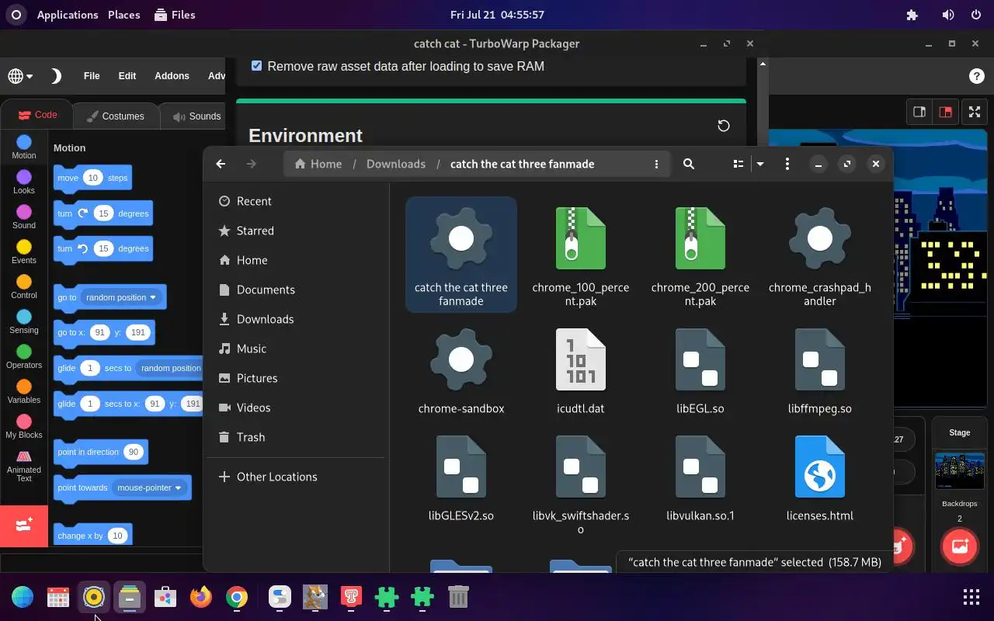Launch Firefox from the dock
This screenshot has height=621, width=994.
click(201, 597)
